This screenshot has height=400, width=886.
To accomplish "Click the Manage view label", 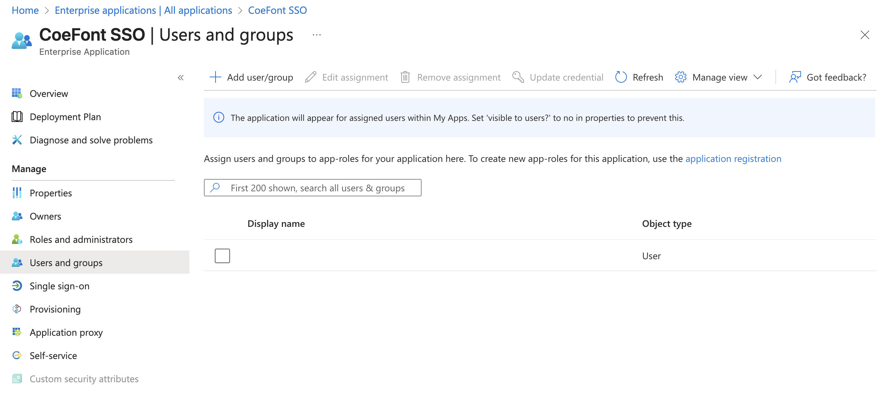I will [720, 77].
